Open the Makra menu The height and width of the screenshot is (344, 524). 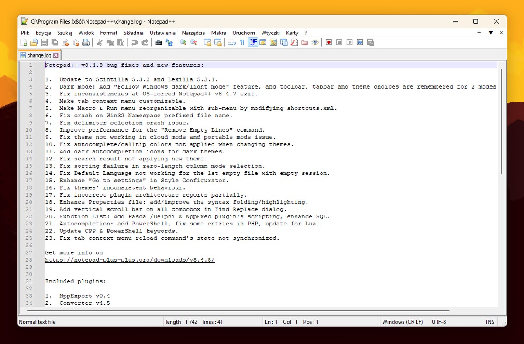pyautogui.click(x=218, y=33)
